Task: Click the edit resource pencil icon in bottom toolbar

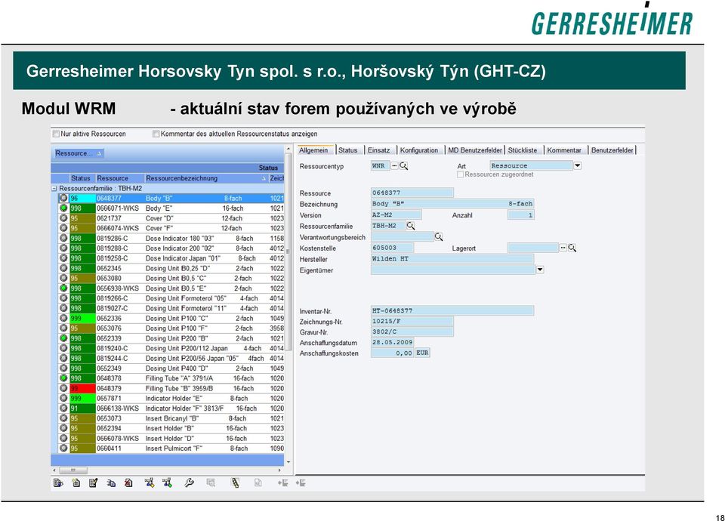Action: click(x=93, y=483)
